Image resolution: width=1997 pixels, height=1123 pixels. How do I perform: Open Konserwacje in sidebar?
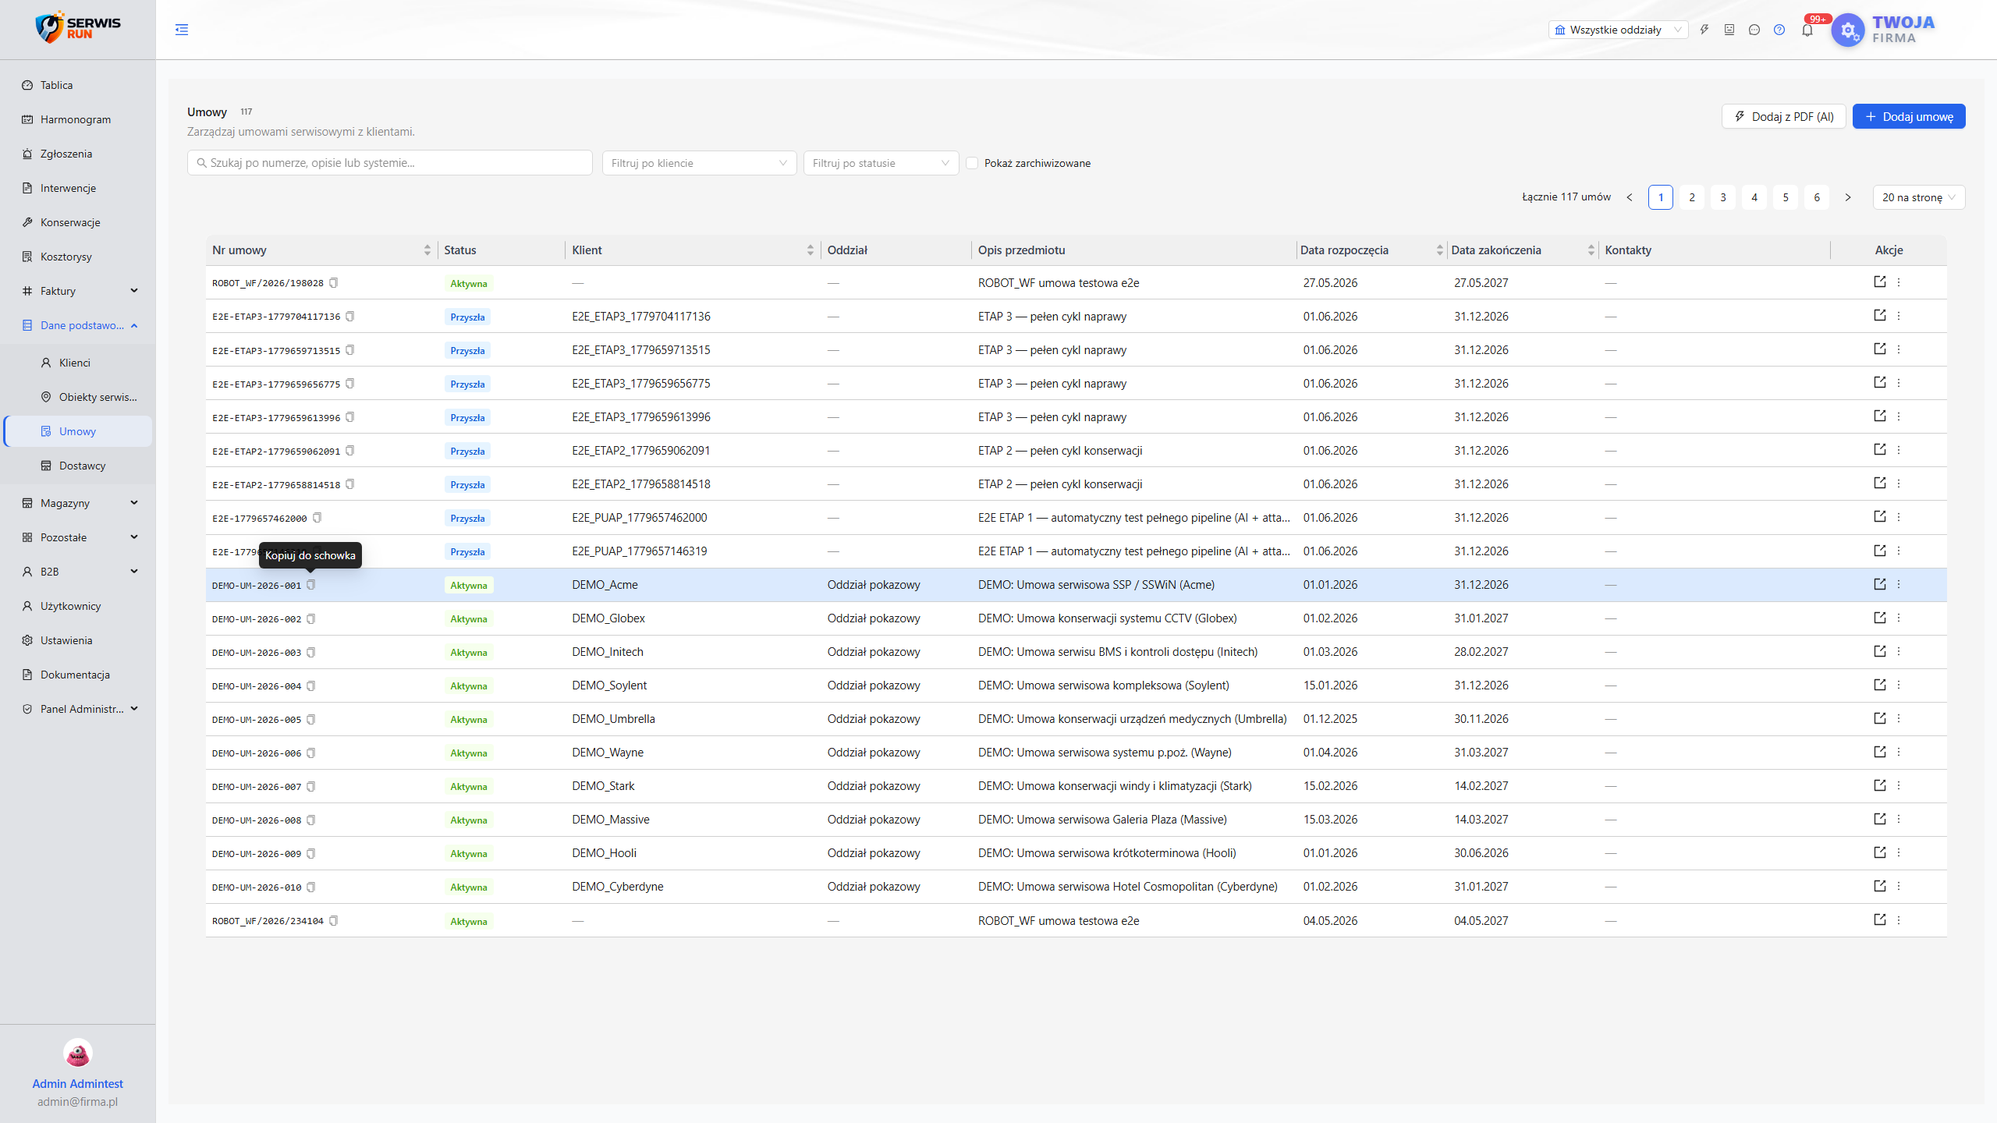pos(78,222)
